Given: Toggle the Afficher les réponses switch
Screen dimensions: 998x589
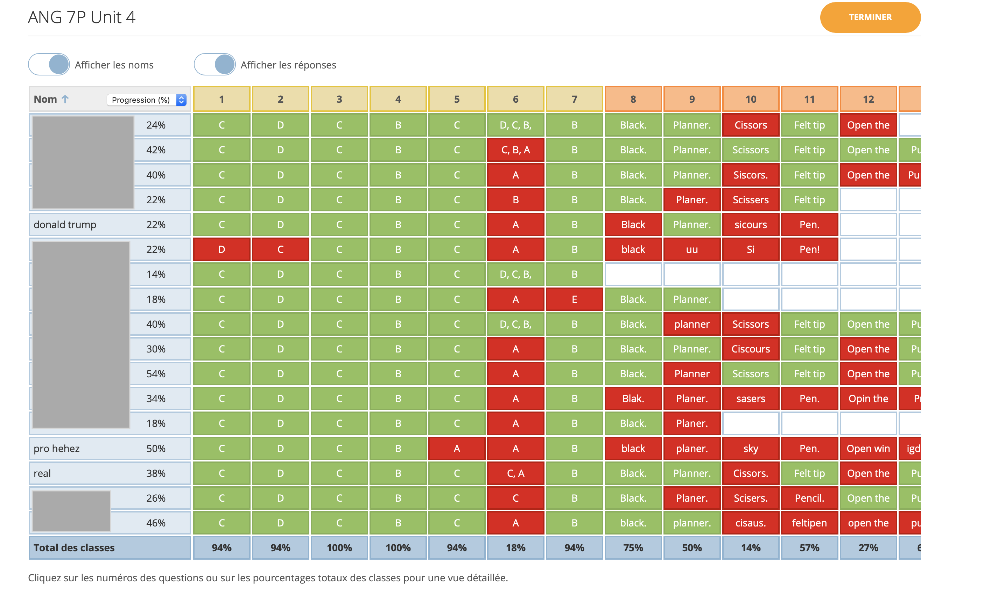Looking at the screenshot, I should pyautogui.click(x=215, y=64).
